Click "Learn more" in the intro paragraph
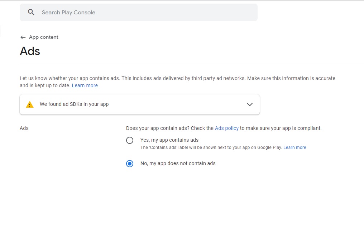Screen dimensions: 364x234 tap(85, 85)
